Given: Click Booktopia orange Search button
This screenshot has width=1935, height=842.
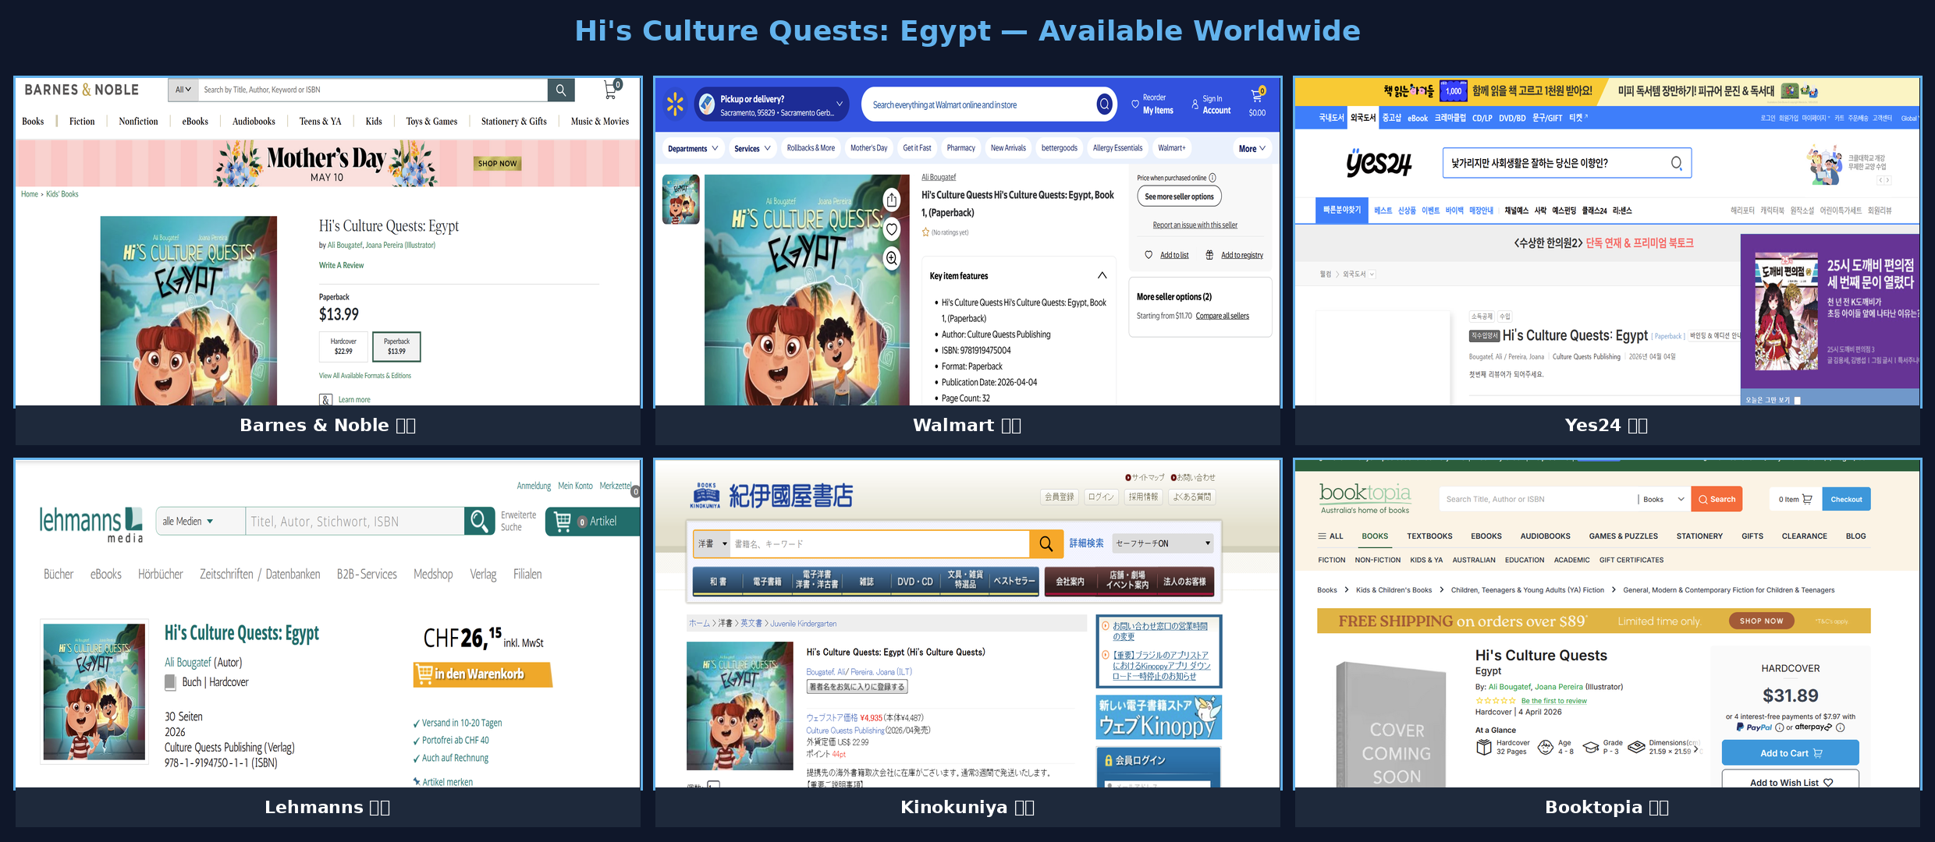Looking at the screenshot, I should [x=1717, y=499].
